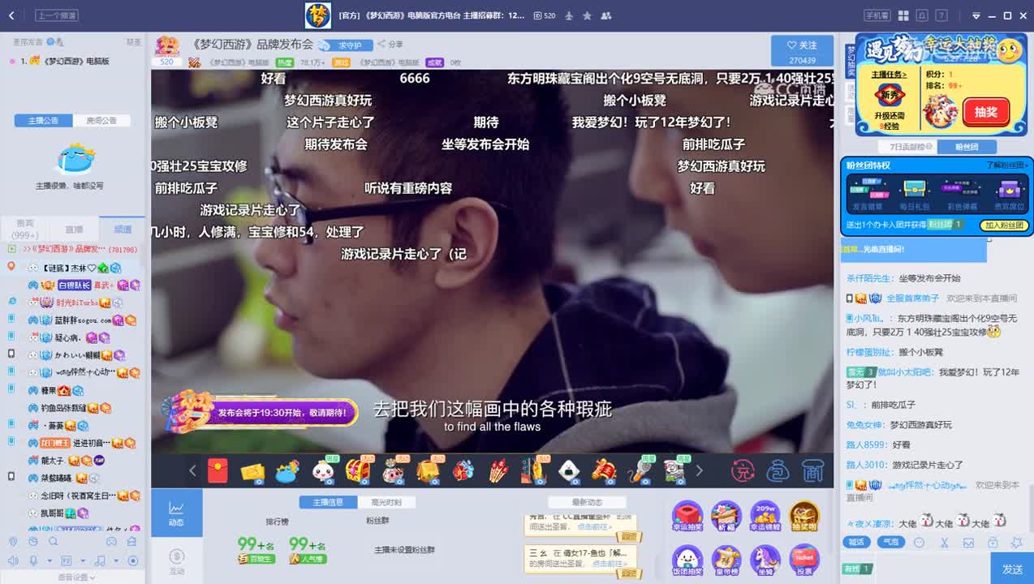Click the 百晓生 ranking badge
This screenshot has width=1034, height=584.
point(256,559)
